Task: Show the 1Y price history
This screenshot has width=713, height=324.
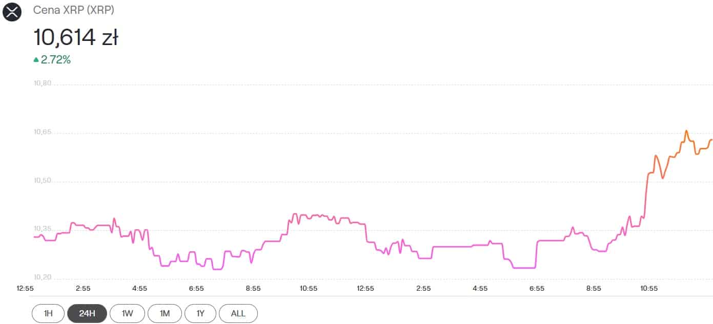Action: point(200,313)
